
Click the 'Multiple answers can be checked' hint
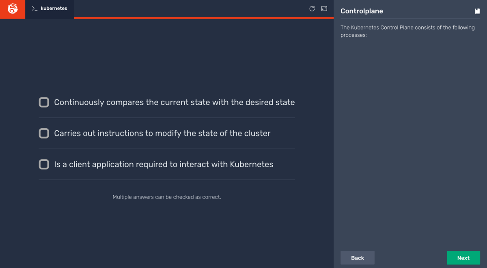[x=167, y=197]
